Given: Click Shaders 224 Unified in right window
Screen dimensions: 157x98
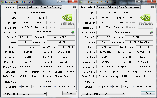Looking at the screenshot, I should click(x=108, y=47).
